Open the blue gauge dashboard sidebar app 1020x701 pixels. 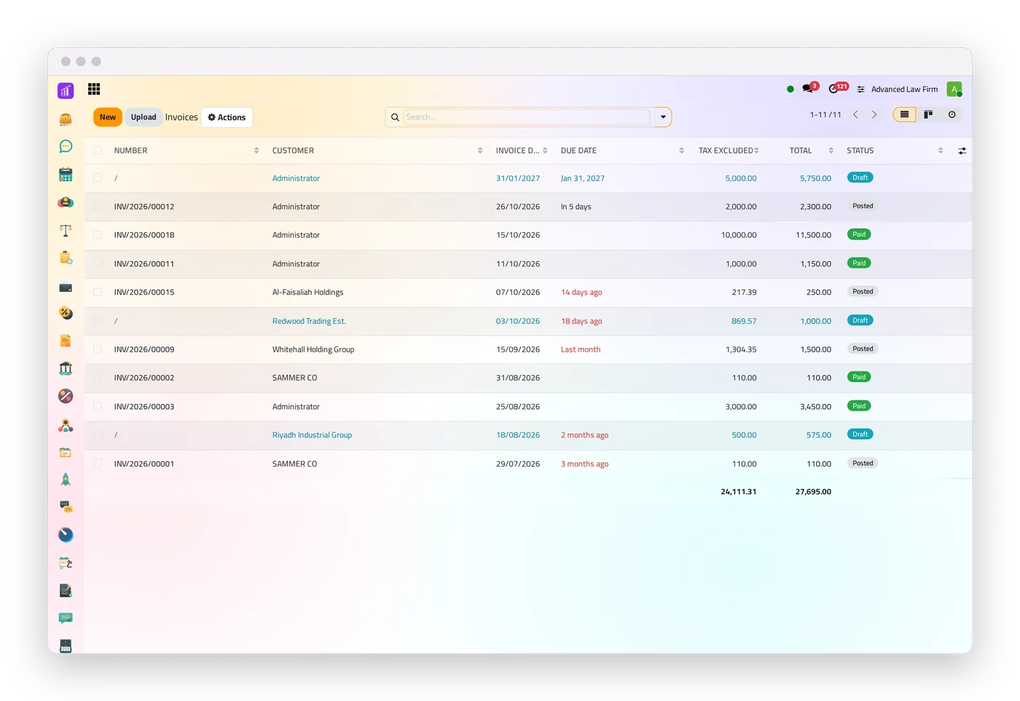click(x=66, y=535)
